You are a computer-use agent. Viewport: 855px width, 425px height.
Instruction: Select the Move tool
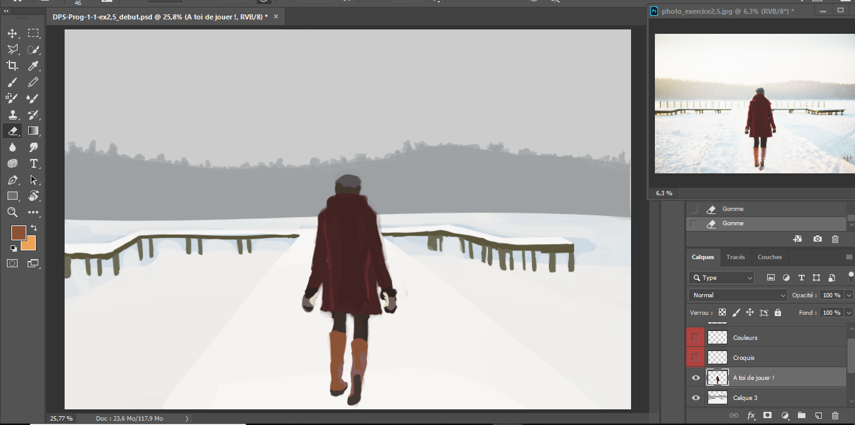(x=12, y=34)
